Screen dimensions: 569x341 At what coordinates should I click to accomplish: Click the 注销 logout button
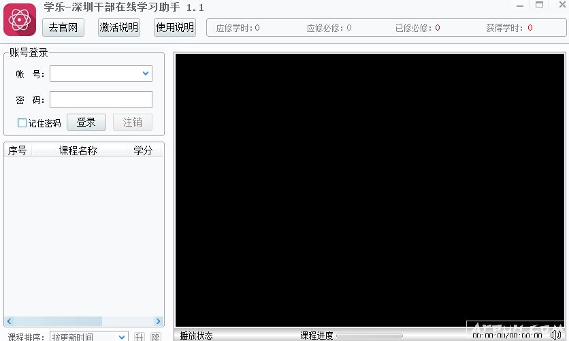(x=133, y=123)
